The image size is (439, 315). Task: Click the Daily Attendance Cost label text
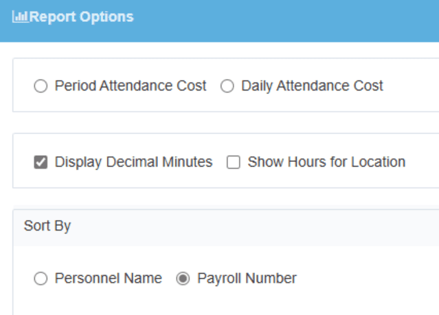pyautogui.click(x=312, y=86)
